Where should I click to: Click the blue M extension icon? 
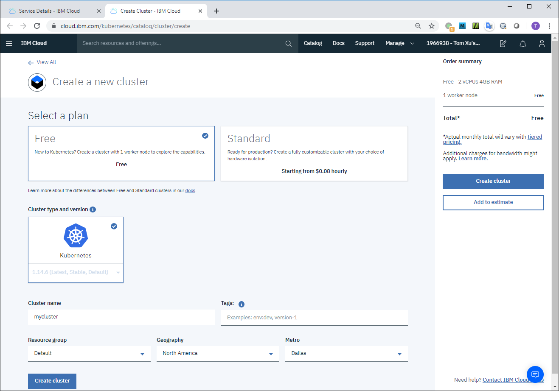(462, 26)
